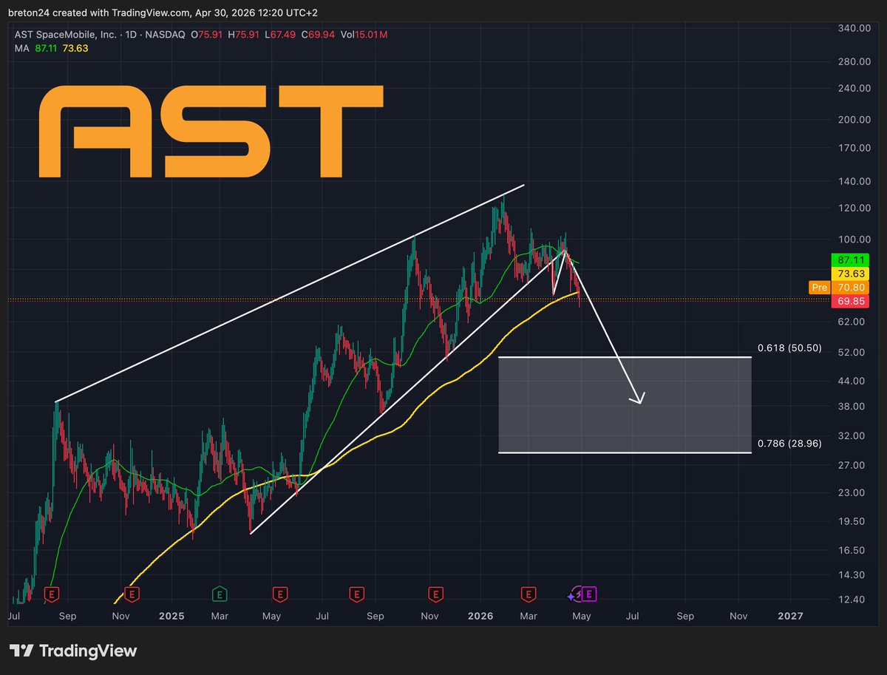Viewport: 887px width, 675px height.
Task: Click the red earnings icon above May 2025
Action: pos(281,594)
